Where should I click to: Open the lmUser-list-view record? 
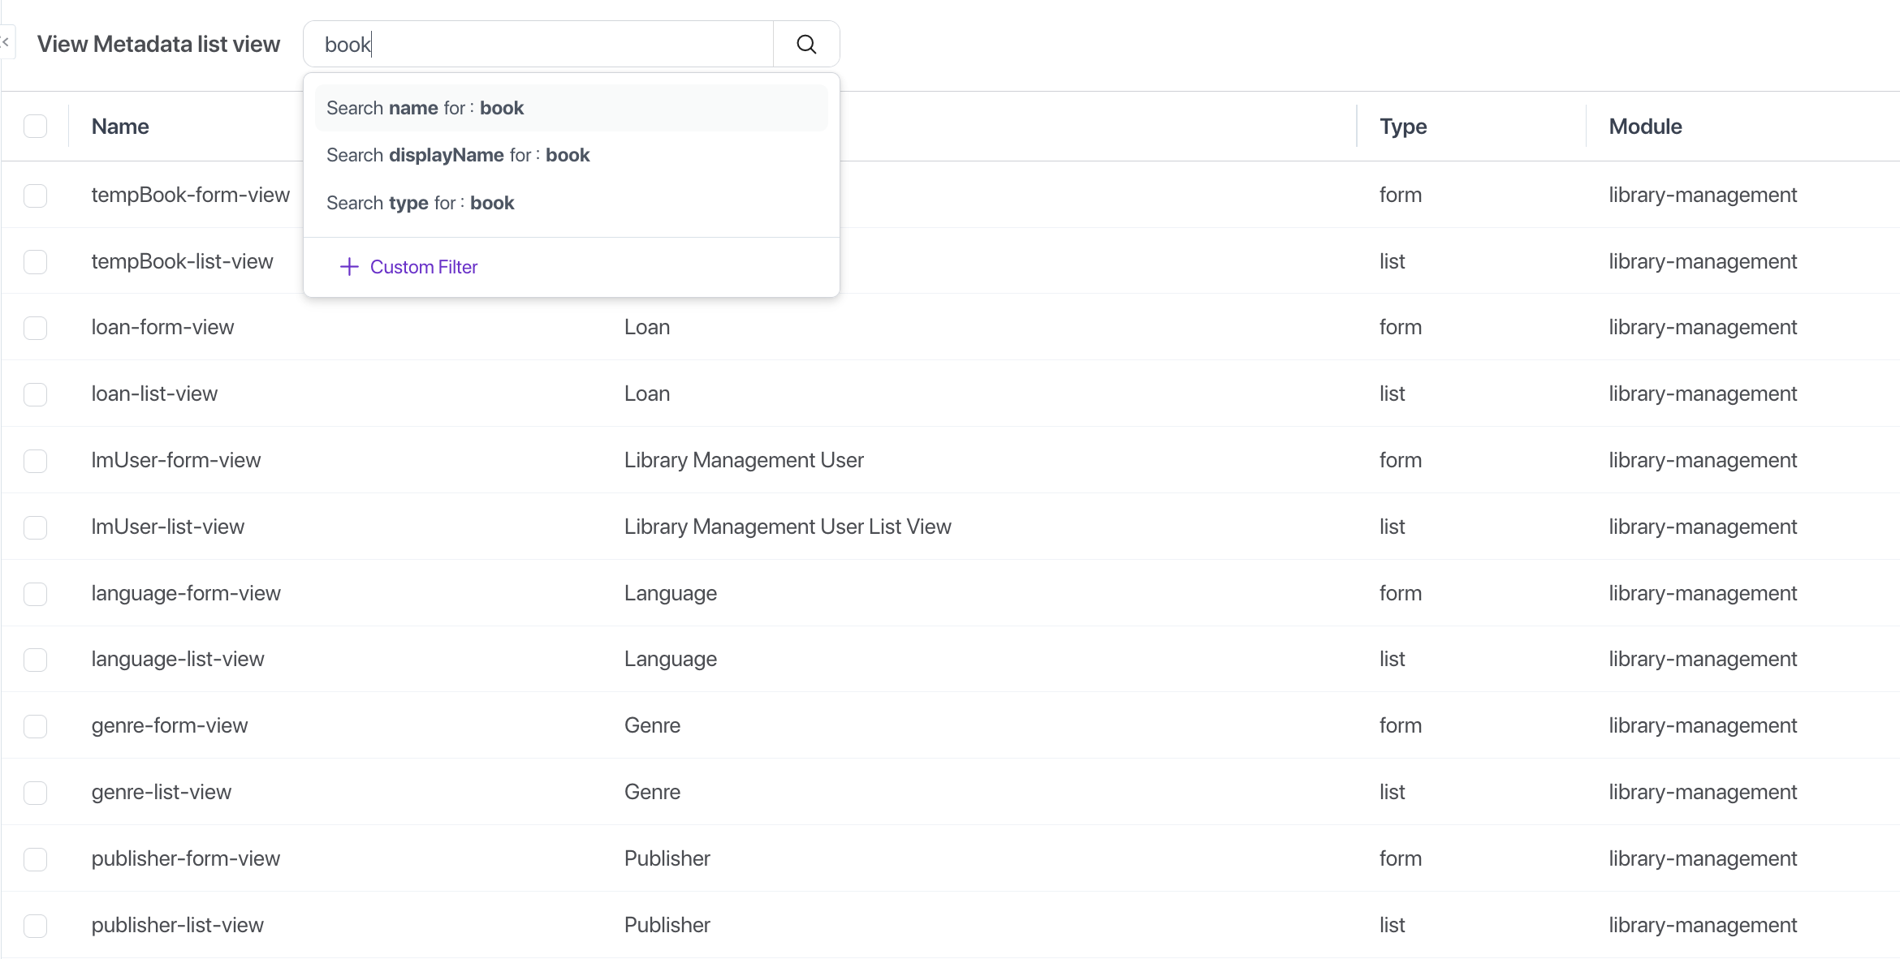[167, 527]
